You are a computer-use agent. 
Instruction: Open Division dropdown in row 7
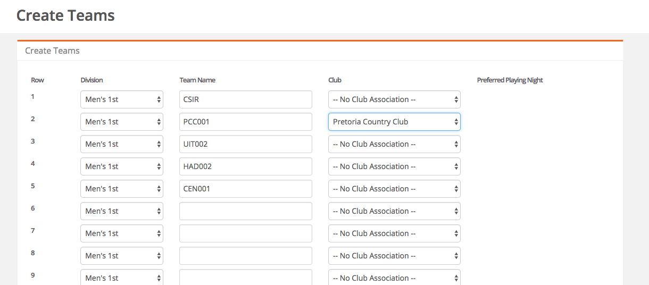(122, 233)
